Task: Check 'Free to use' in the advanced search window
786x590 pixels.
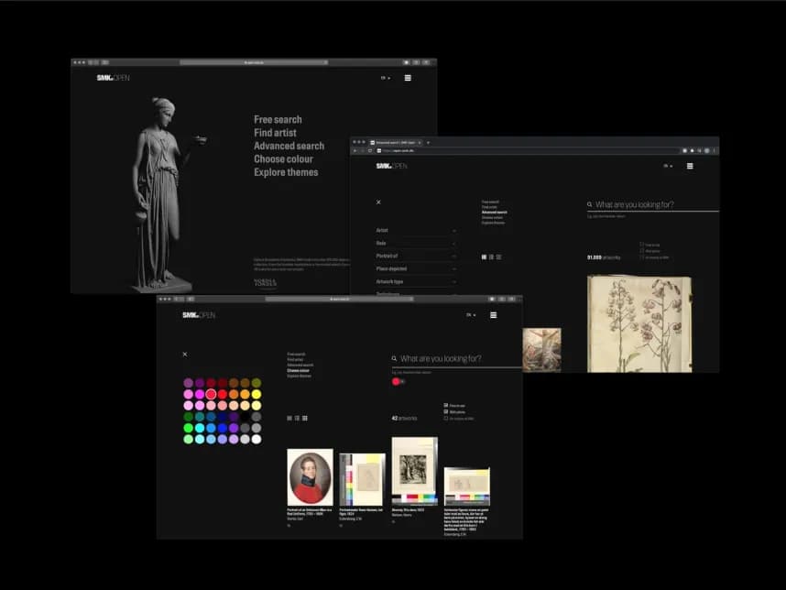Action: (x=641, y=245)
